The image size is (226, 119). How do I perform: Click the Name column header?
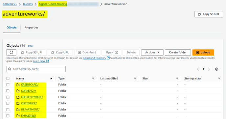tap(20, 79)
